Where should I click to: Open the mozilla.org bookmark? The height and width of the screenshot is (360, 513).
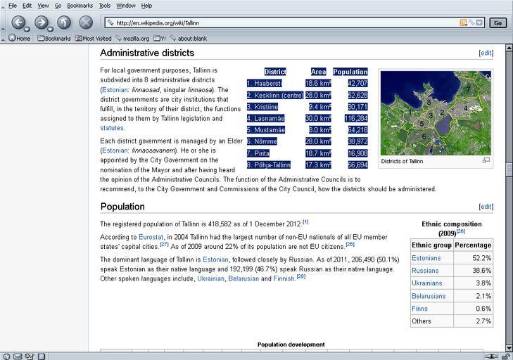pos(132,38)
